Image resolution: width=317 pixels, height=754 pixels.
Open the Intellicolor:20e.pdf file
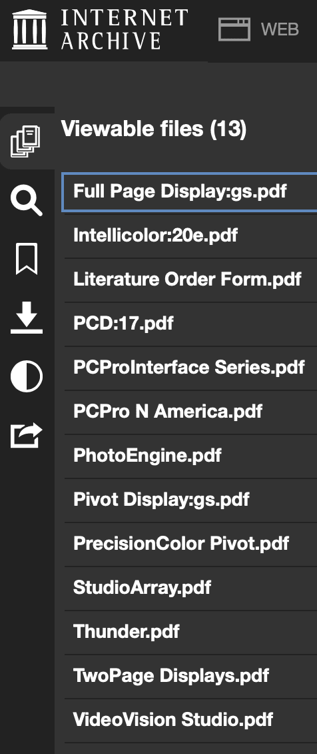coord(190,236)
